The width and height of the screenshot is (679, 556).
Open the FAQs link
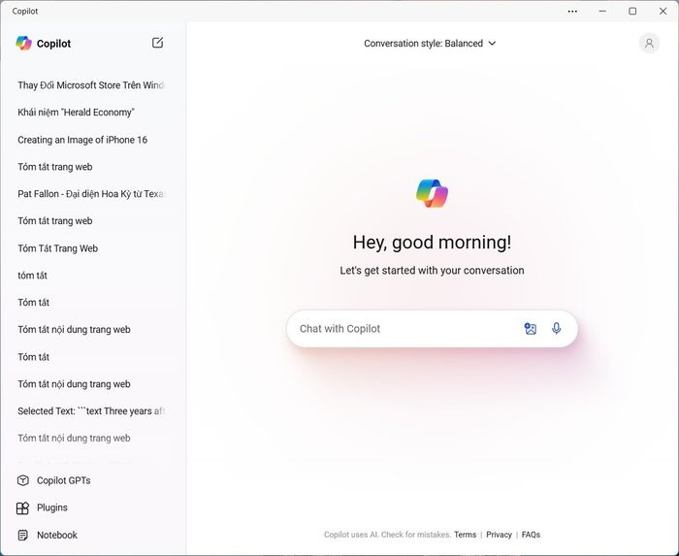pyautogui.click(x=531, y=535)
